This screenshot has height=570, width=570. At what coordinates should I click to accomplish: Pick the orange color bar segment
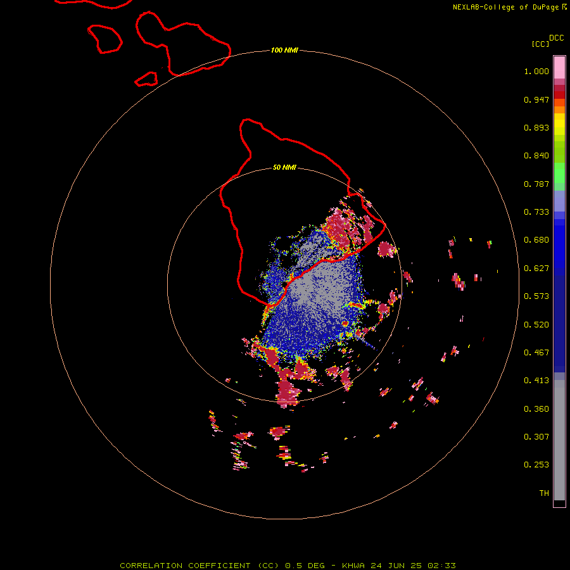[559, 110]
